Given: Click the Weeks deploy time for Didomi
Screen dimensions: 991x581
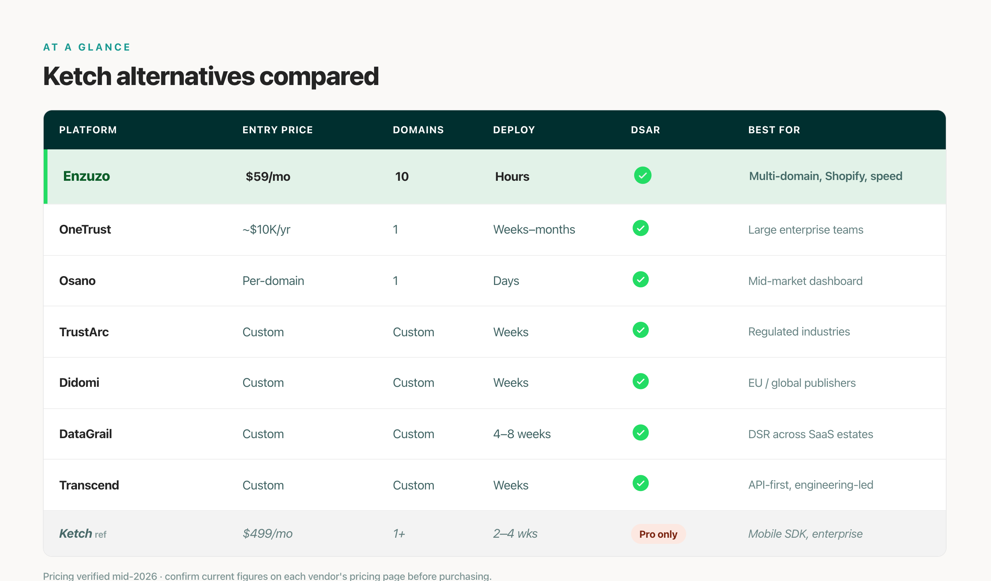Looking at the screenshot, I should 511,382.
